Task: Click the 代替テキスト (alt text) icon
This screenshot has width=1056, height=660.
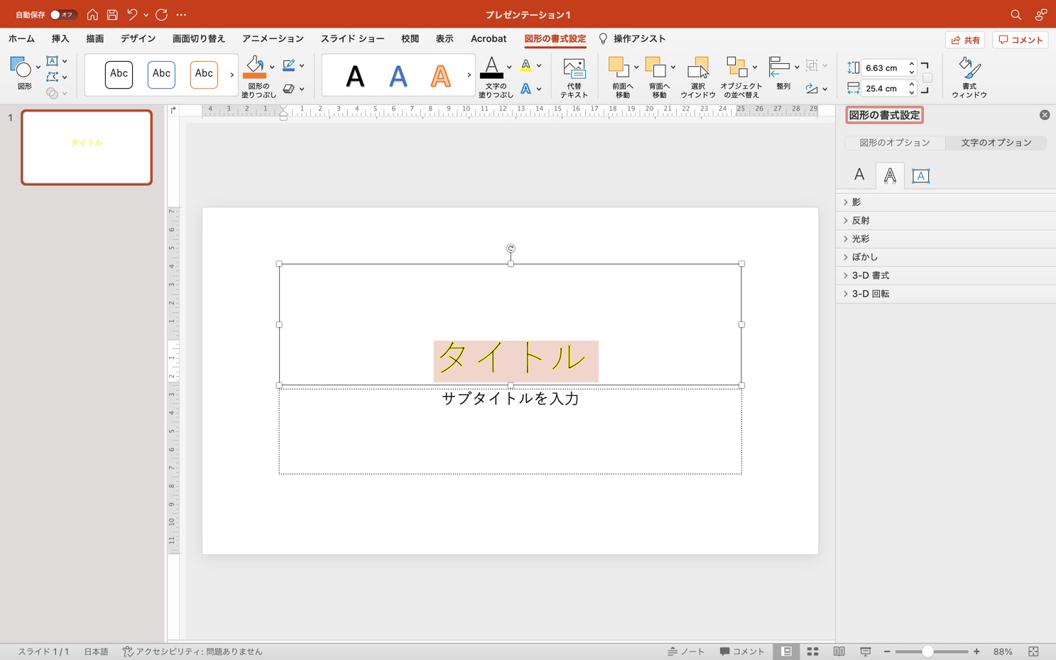Action: coord(573,70)
